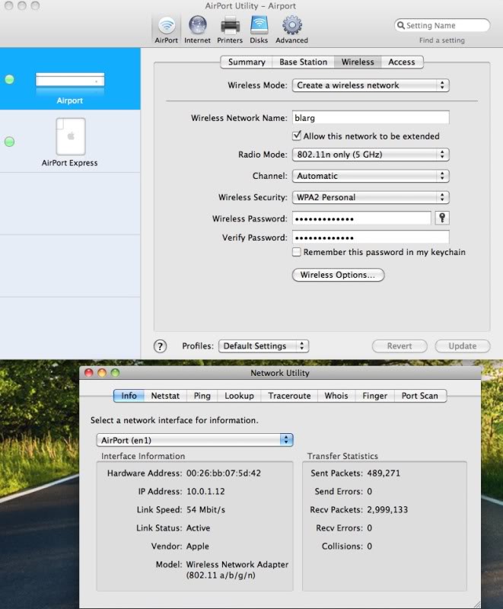Screen dimensions: 503x609
Task: Open the Advanced gear icon
Action: pos(292,30)
